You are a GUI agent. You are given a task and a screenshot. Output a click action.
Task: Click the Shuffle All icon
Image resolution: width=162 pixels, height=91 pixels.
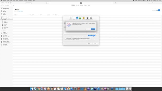tap(157, 10)
